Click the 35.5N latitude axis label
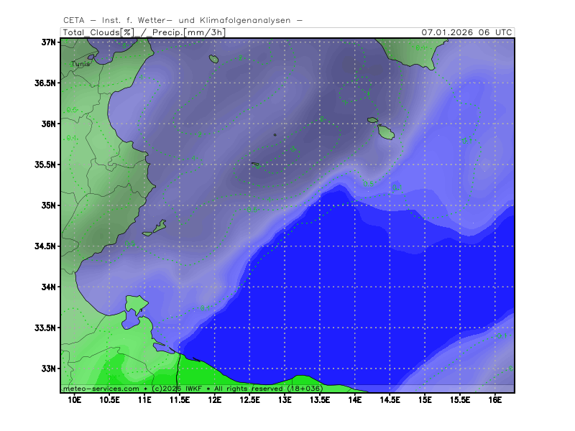 tap(46, 164)
